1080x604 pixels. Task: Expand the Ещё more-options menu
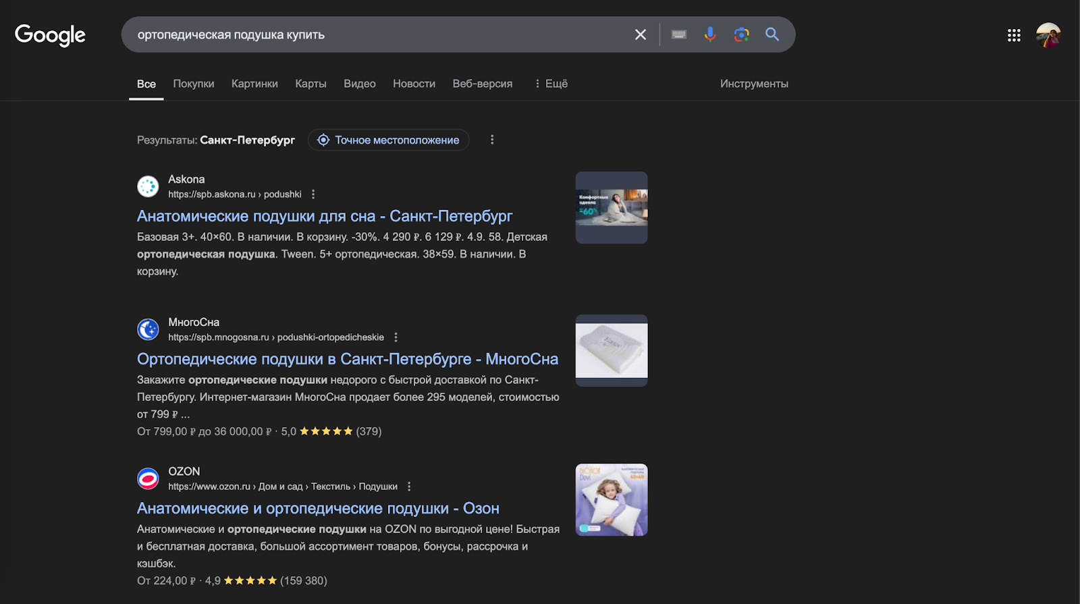(x=551, y=84)
